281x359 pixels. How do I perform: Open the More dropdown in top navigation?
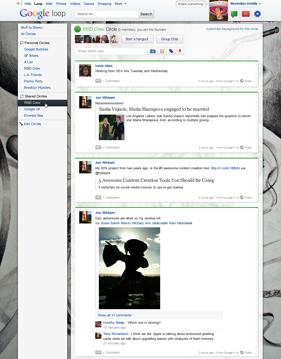pyautogui.click(x=121, y=4)
